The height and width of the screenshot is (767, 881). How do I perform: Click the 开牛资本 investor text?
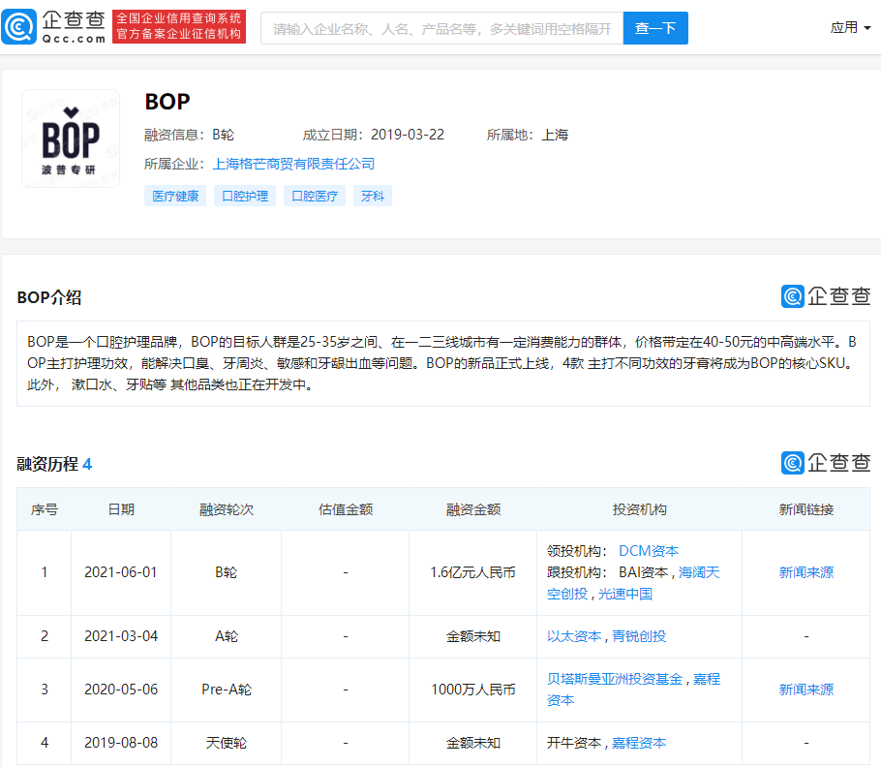click(574, 743)
